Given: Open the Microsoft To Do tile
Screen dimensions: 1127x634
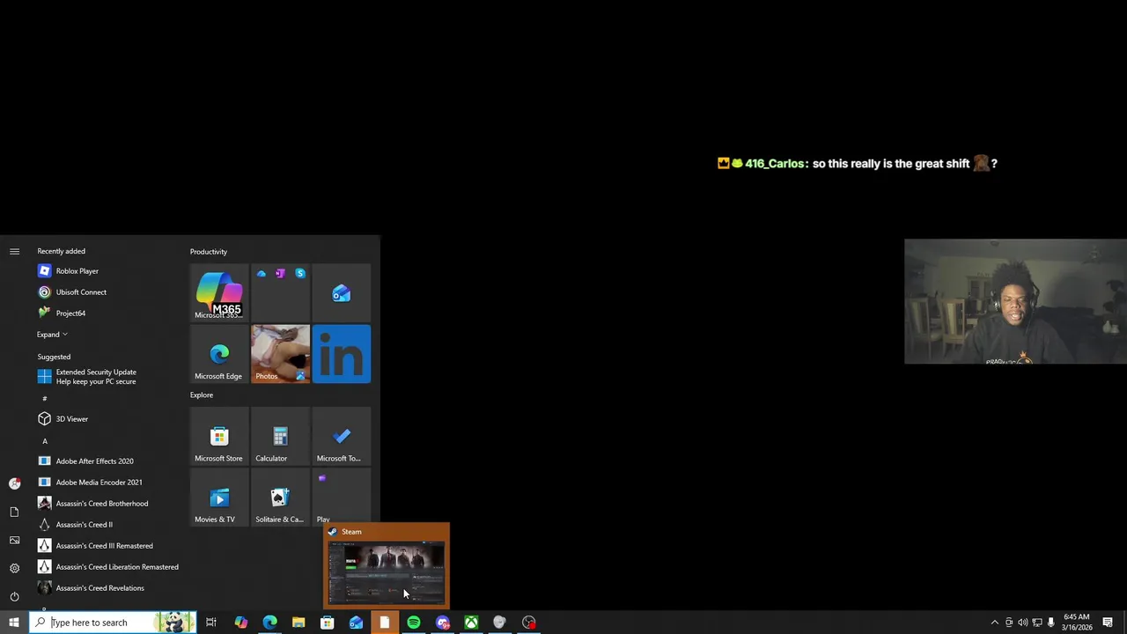Looking at the screenshot, I should 342,436.
